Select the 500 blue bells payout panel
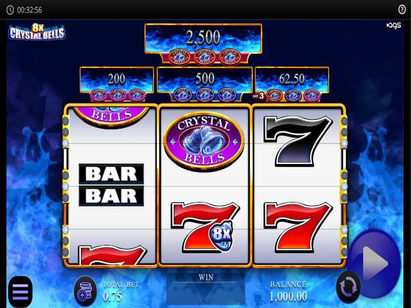 pos(205,84)
